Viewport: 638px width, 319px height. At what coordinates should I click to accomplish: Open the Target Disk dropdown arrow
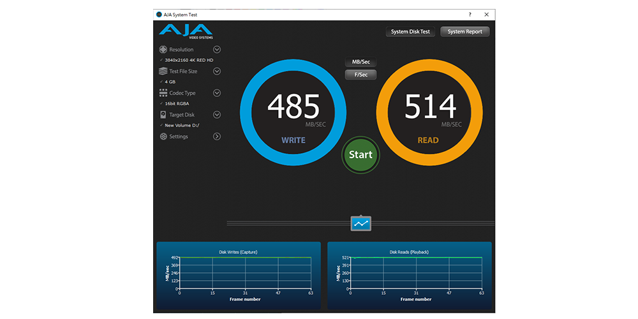click(x=217, y=115)
